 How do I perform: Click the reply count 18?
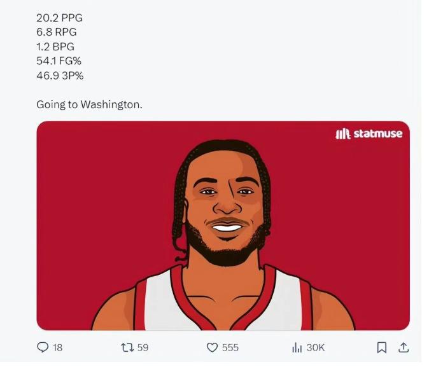58,347
